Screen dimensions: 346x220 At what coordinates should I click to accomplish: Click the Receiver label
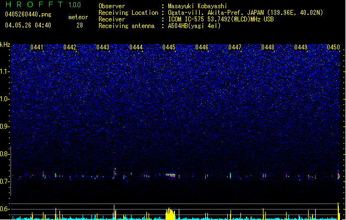[112, 19]
